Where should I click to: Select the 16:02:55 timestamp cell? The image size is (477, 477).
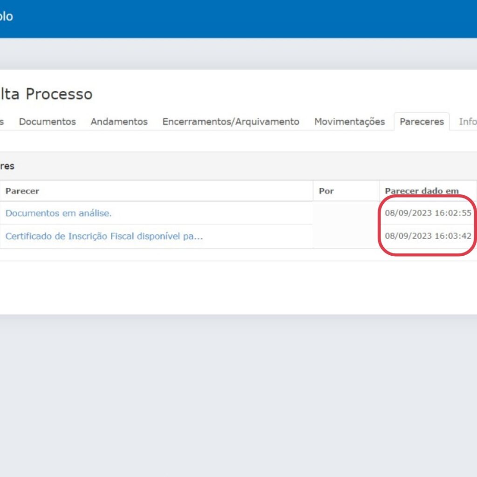pos(428,213)
